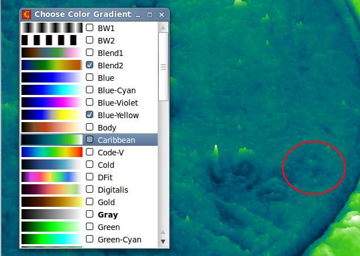This screenshot has height=256, width=360.
Task: Check the DFit checkbox
Action: point(89,176)
